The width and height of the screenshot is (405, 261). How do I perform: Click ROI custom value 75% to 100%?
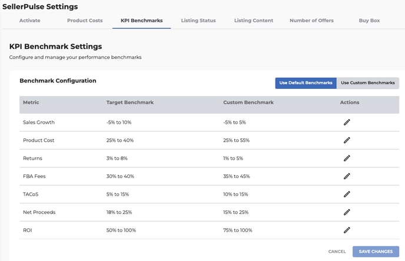pyautogui.click(x=238, y=230)
